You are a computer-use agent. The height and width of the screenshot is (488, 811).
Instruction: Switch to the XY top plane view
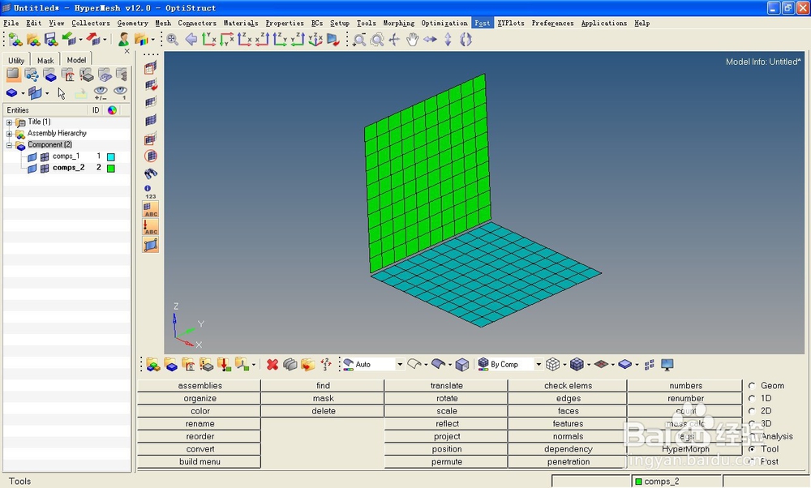point(209,39)
